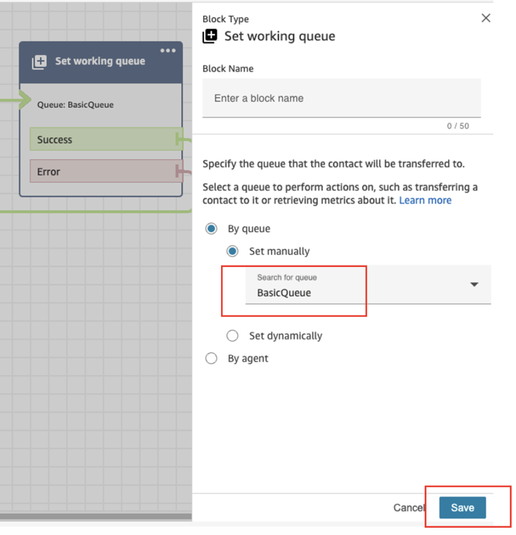The height and width of the screenshot is (535, 516).
Task: Open the three-dot menu on the block
Action: [x=168, y=51]
